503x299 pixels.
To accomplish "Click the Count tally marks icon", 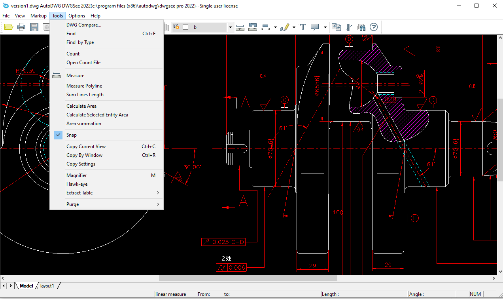I will pyautogui.click(x=349, y=27).
